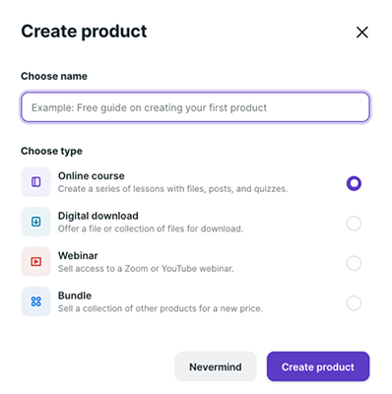
Task: Click the Webinar option title
Action: 78,256
